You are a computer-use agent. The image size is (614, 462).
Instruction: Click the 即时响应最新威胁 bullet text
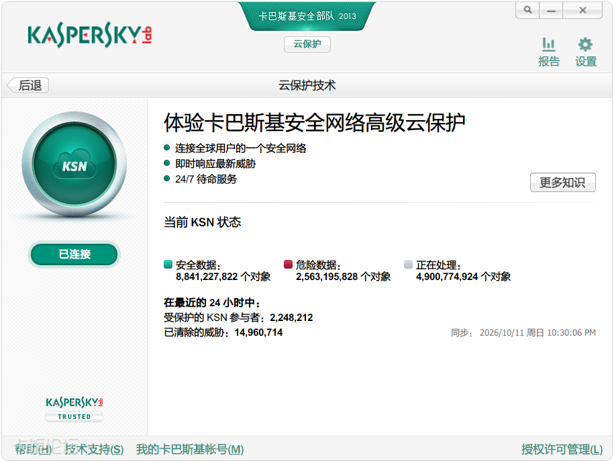[215, 163]
